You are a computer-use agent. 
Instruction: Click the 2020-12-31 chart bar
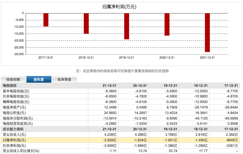(167, 24)
